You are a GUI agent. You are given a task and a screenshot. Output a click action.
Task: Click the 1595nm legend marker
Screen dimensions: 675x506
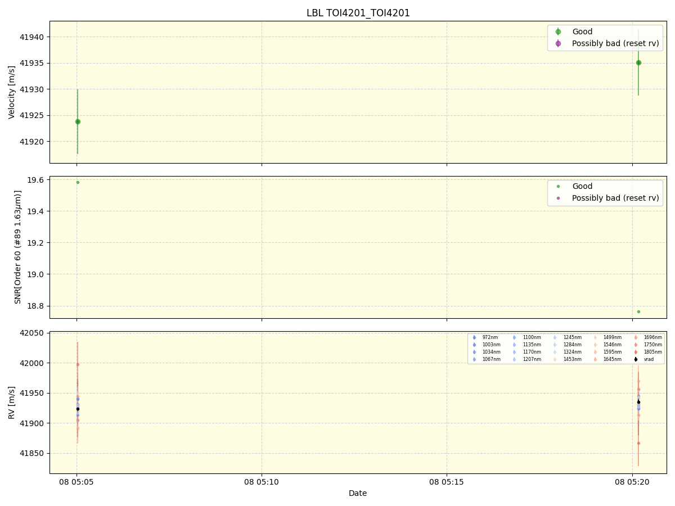coord(595,352)
